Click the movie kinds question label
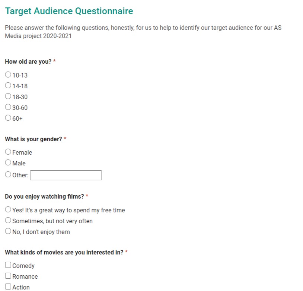This screenshot has width=303, height=291. tap(64, 252)
